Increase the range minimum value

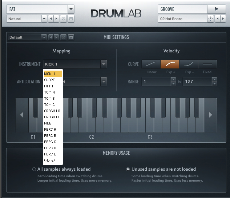point(173,79)
